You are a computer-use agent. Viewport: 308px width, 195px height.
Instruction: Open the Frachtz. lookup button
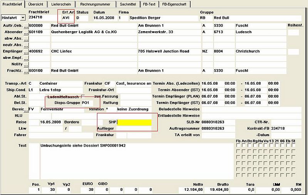pyautogui.click(x=26, y=71)
